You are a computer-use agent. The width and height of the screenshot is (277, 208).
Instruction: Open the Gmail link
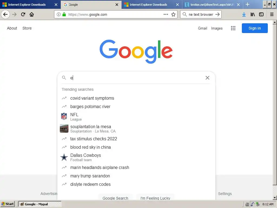point(202,28)
